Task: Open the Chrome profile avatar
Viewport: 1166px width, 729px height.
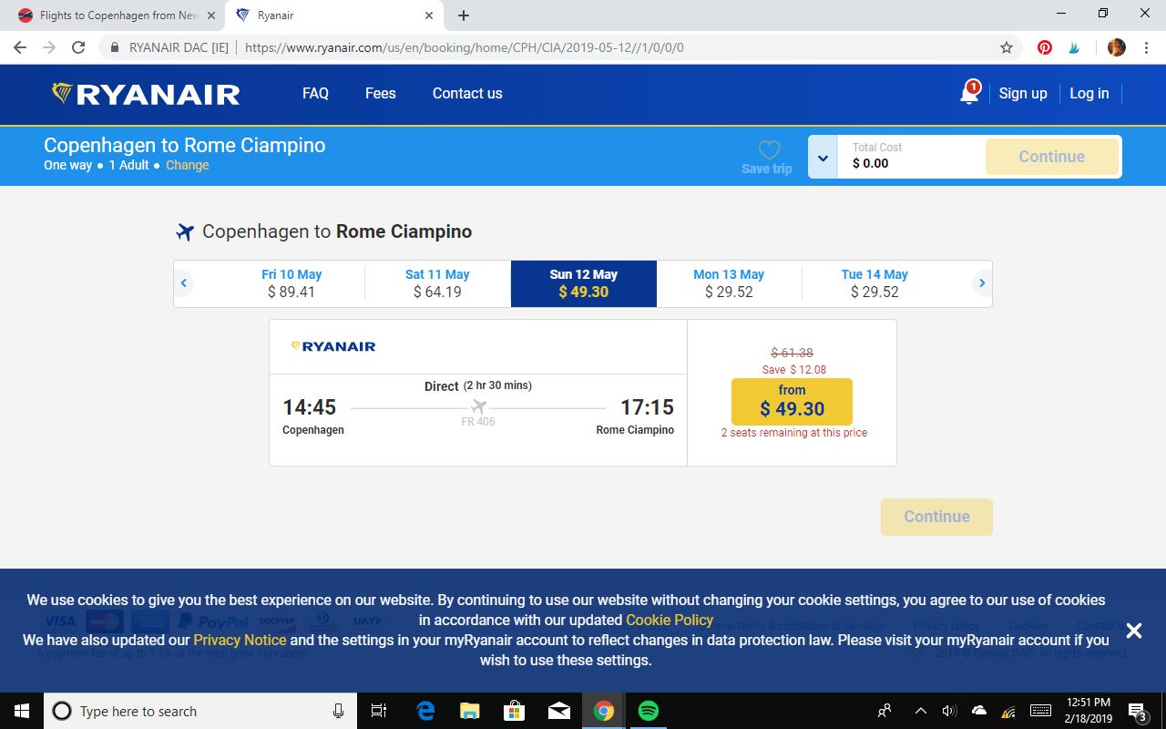Action: point(1117,47)
